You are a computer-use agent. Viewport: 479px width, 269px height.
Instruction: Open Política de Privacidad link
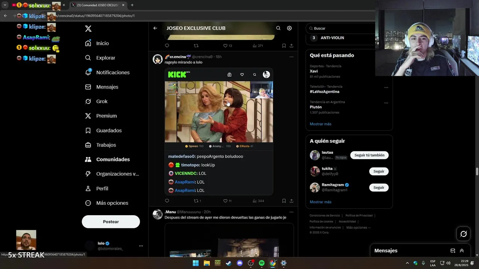coord(359,216)
